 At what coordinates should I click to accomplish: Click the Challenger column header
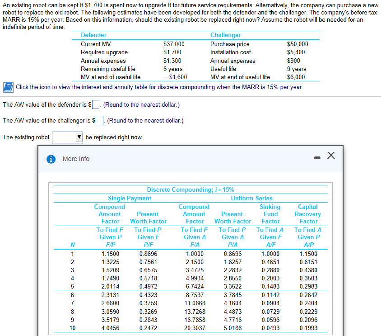click(226, 35)
